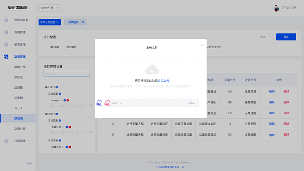The height and width of the screenshot is (171, 304).
Task: Open the 0722引擎 engine dropdown
Action: [49, 8]
